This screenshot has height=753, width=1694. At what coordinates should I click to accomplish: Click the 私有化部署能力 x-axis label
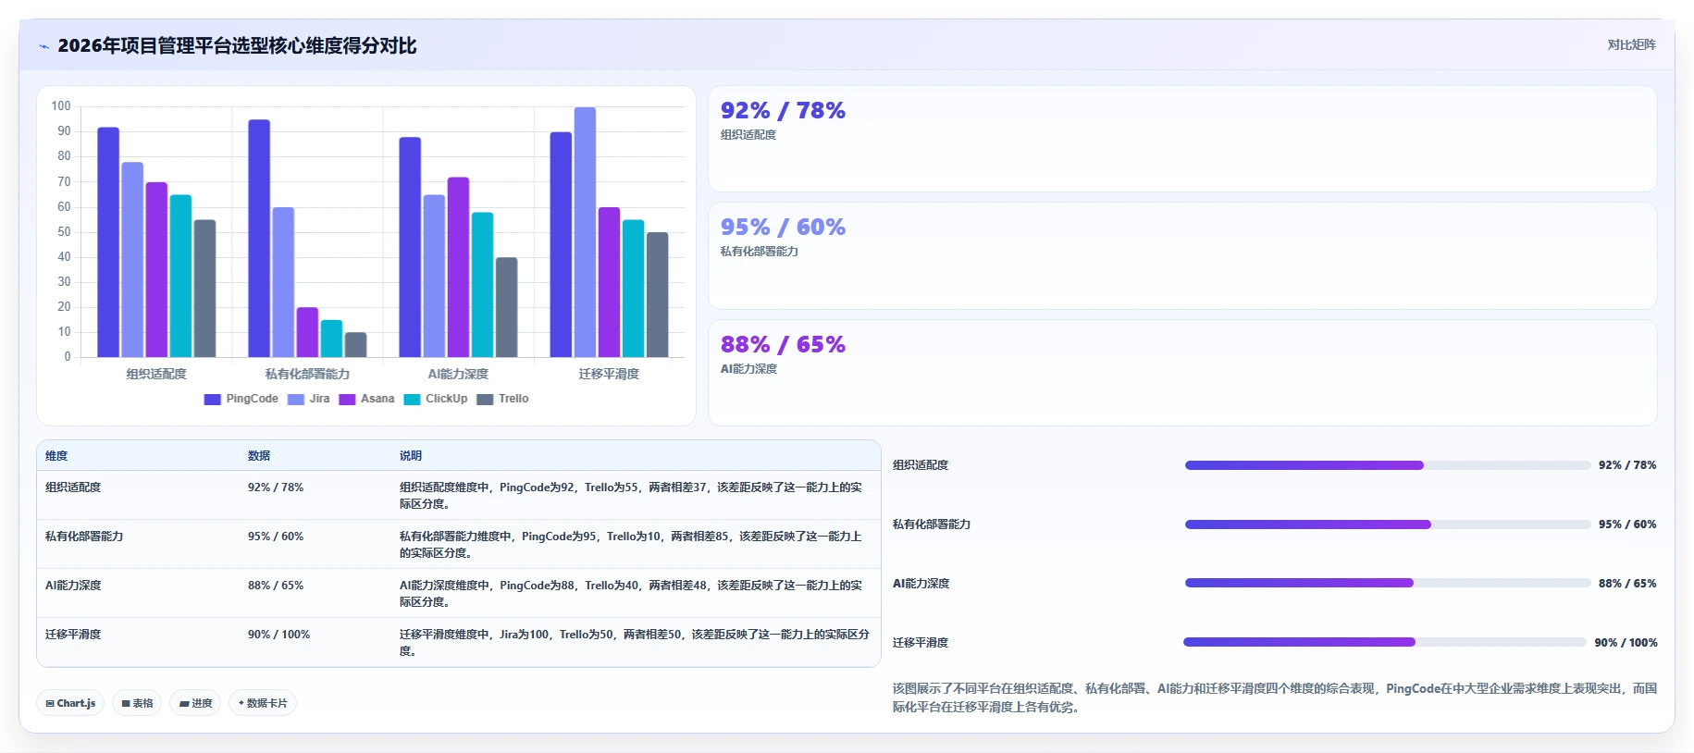coord(307,374)
